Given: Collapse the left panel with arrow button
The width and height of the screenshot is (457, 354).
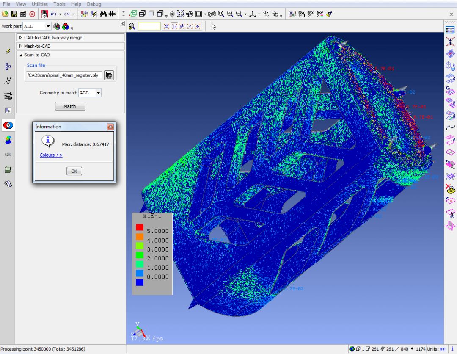Looking at the screenshot, I should (x=123, y=24).
